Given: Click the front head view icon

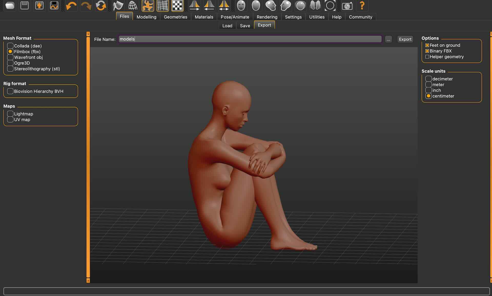Looking at the screenshot, I should pos(241,6).
